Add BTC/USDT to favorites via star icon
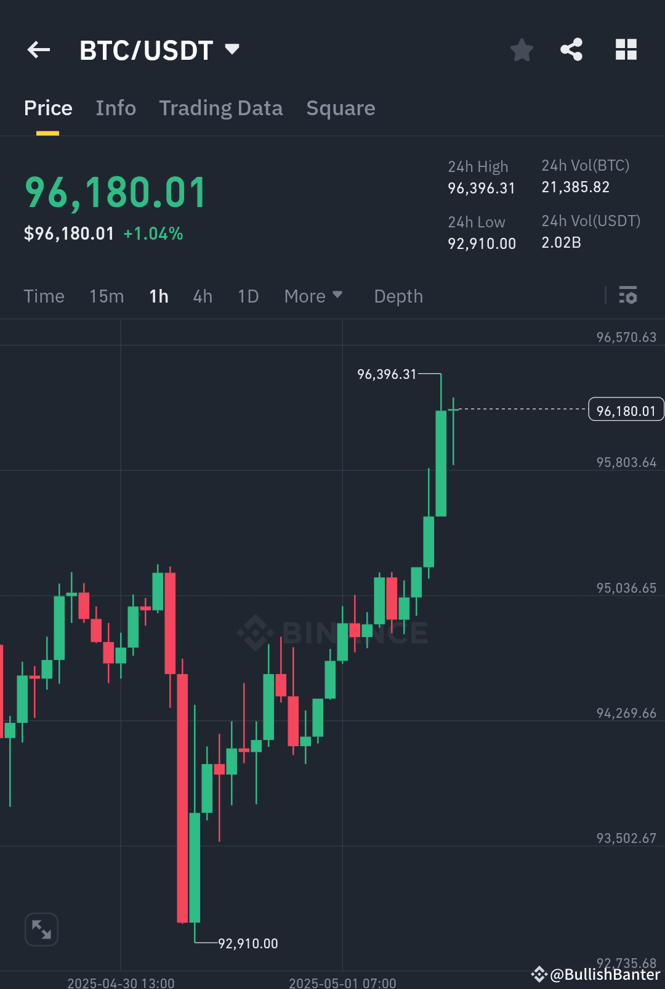 pyautogui.click(x=522, y=50)
